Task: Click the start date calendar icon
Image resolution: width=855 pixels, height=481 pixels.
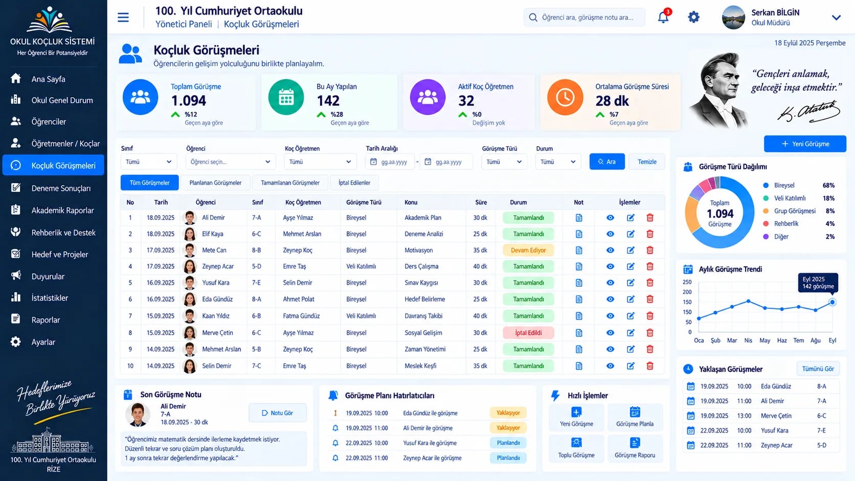Action: coord(373,162)
